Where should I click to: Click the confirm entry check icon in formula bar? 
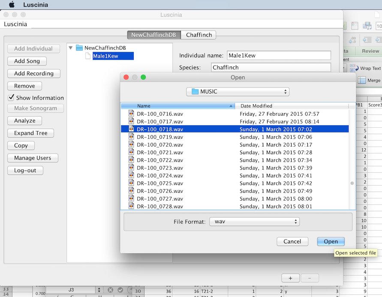click(x=120, y=290)
